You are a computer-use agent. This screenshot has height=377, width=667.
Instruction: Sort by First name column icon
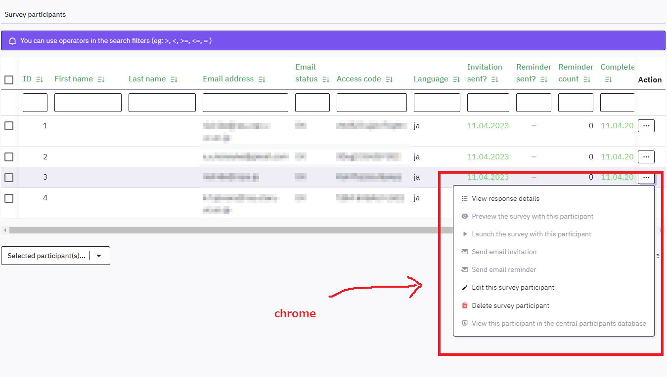click(101, 79)
